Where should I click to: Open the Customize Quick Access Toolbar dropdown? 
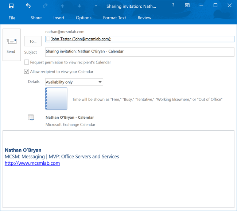point(96,6)
